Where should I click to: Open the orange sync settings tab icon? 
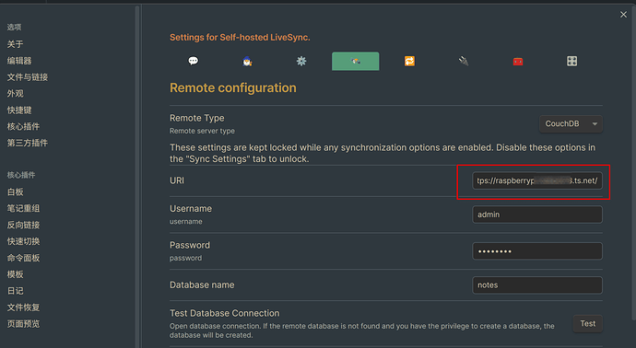pyautogui.click(x=409, y=61)
